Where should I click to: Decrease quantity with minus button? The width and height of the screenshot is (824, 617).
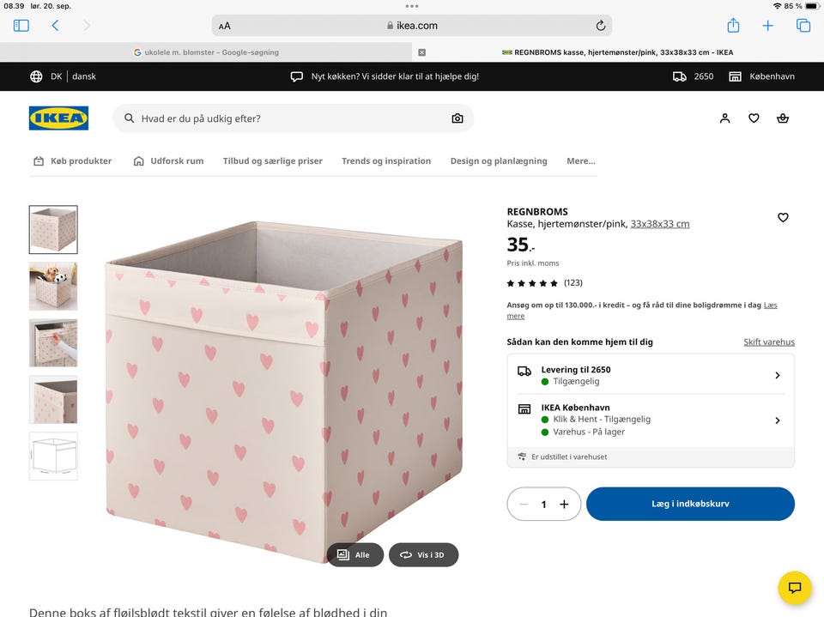click(524, 505)
